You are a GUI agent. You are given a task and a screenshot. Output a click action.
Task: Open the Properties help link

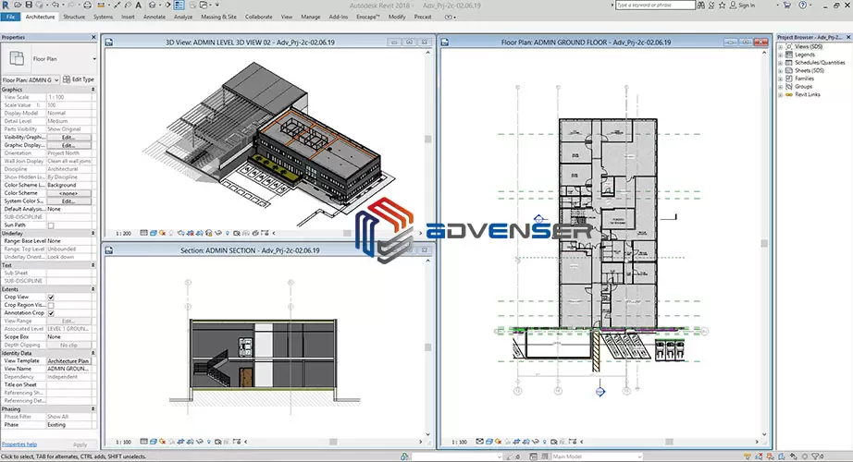[19, 444]
